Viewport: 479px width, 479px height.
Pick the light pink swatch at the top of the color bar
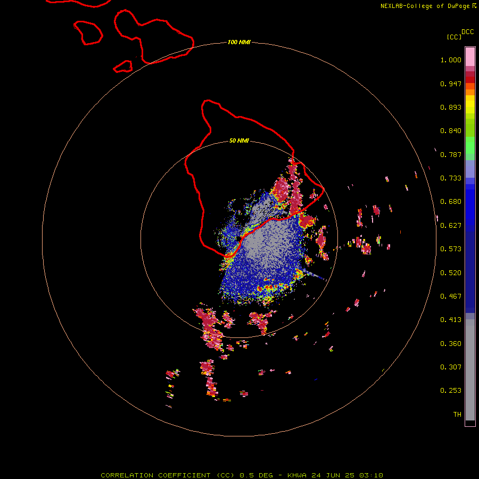pyautogui.click(x=470, y=57)
